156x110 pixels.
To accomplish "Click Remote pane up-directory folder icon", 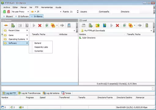I will coord(20,25).
